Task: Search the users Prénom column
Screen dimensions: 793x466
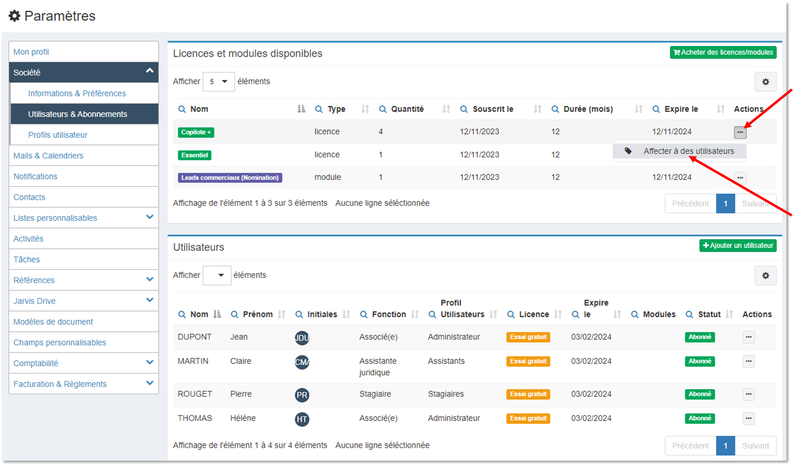Action: click(x=235, y=314)
